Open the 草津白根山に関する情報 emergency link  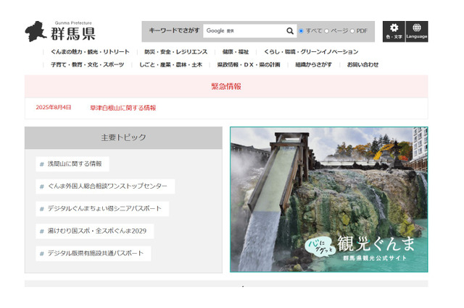tap(123, 108)
